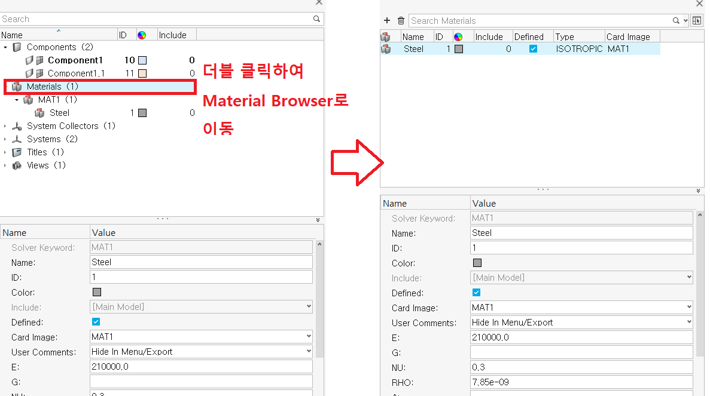Screen dimensions: 710x396
Task: Collapse the MAT1 tree node
Action: pyautogui.click(x=17, y=100)
